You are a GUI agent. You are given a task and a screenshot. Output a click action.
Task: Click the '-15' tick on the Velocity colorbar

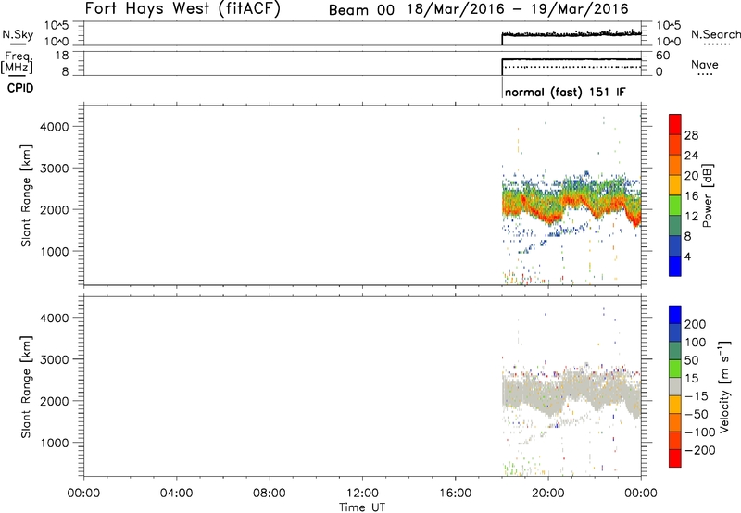coord(697,396)
